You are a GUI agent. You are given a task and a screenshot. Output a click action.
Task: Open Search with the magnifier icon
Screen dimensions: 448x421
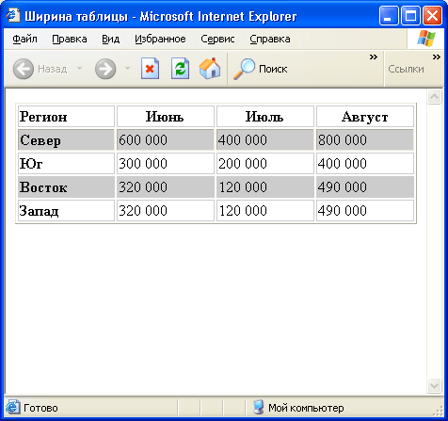244,69
